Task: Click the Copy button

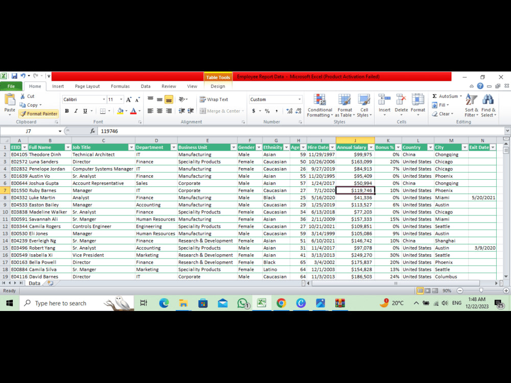Action: [x=31, y=105]
